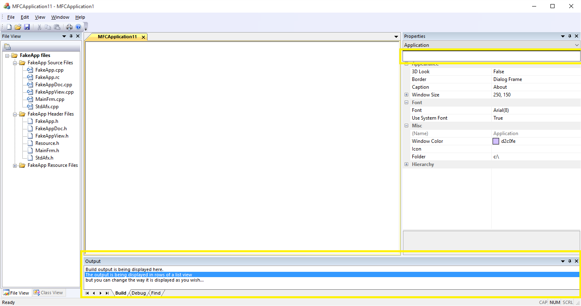Collapse the Misc property category
581x306 pixels.
click(x=406, y=126)
